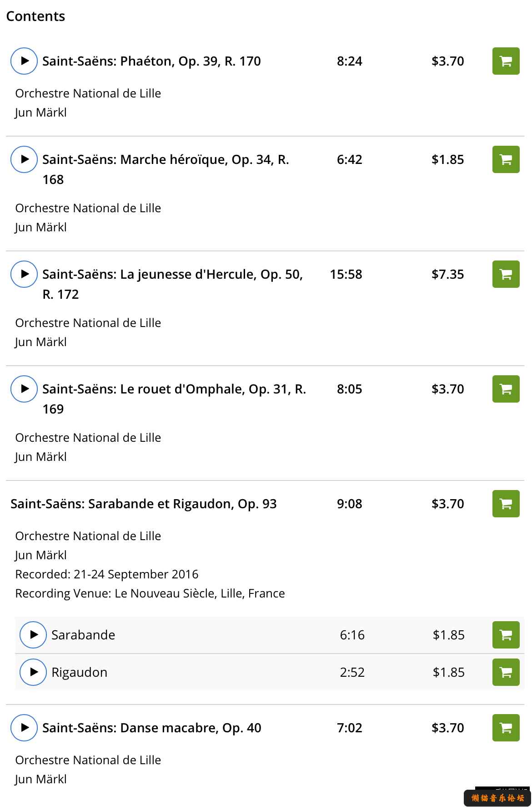Screen dimensions: 532x807
Task: Play Le rouet d'Omphale preview
Action: (x=24, y=389)
